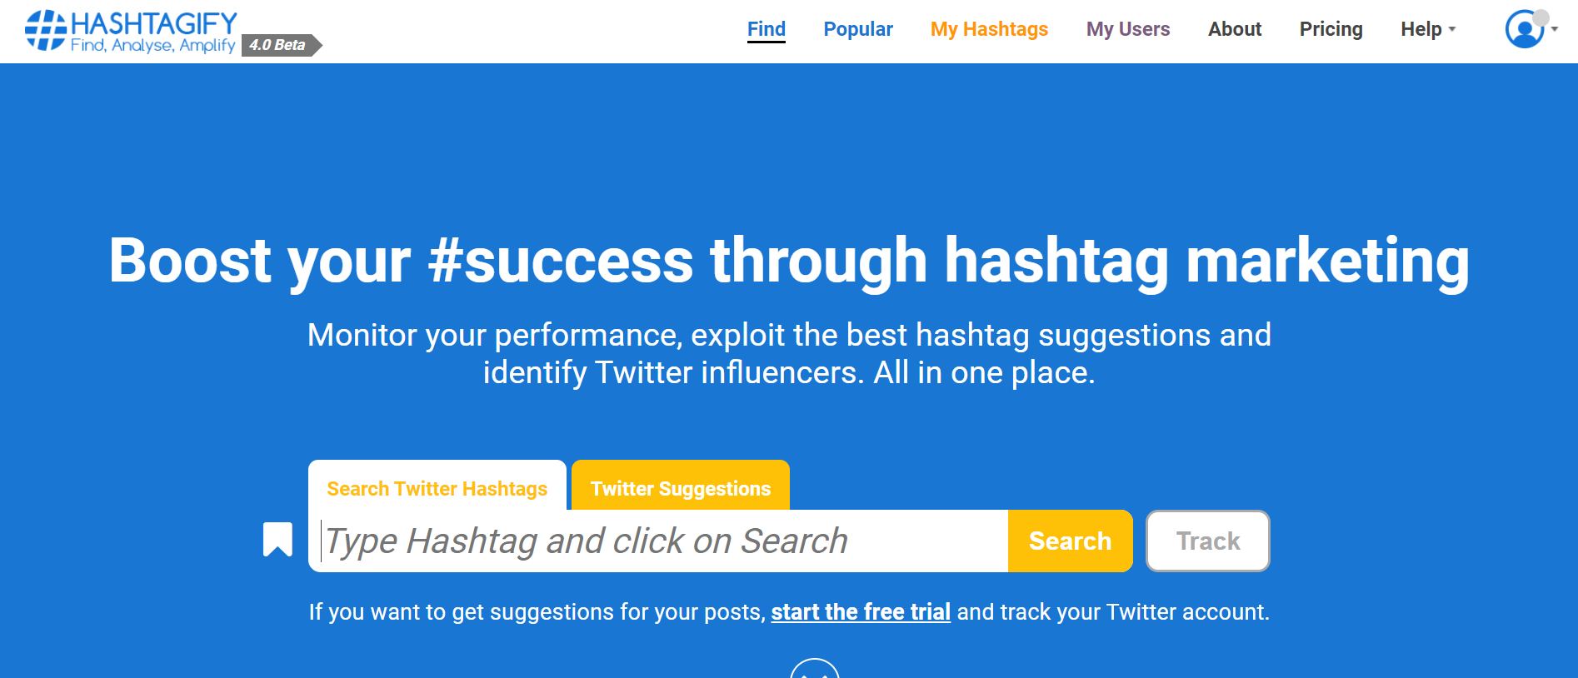The image size is (1578, 678).
Task: Click the yellow Search button
Action: [x=1071, y=541]
